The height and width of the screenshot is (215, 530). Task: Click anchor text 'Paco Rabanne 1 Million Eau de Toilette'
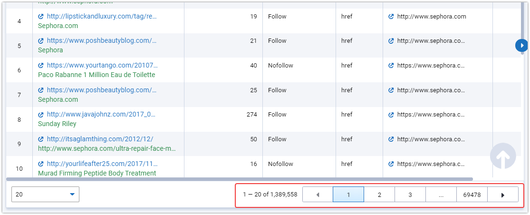pyautogui.click(x=96, y=75)
